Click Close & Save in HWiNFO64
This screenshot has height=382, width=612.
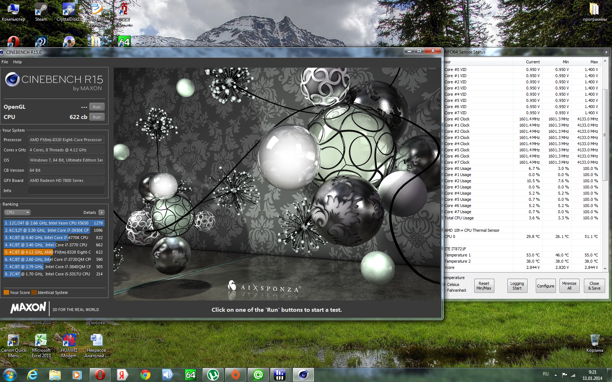[x=594, y=286]
